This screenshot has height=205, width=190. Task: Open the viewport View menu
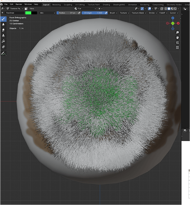[x=32, y=9]
